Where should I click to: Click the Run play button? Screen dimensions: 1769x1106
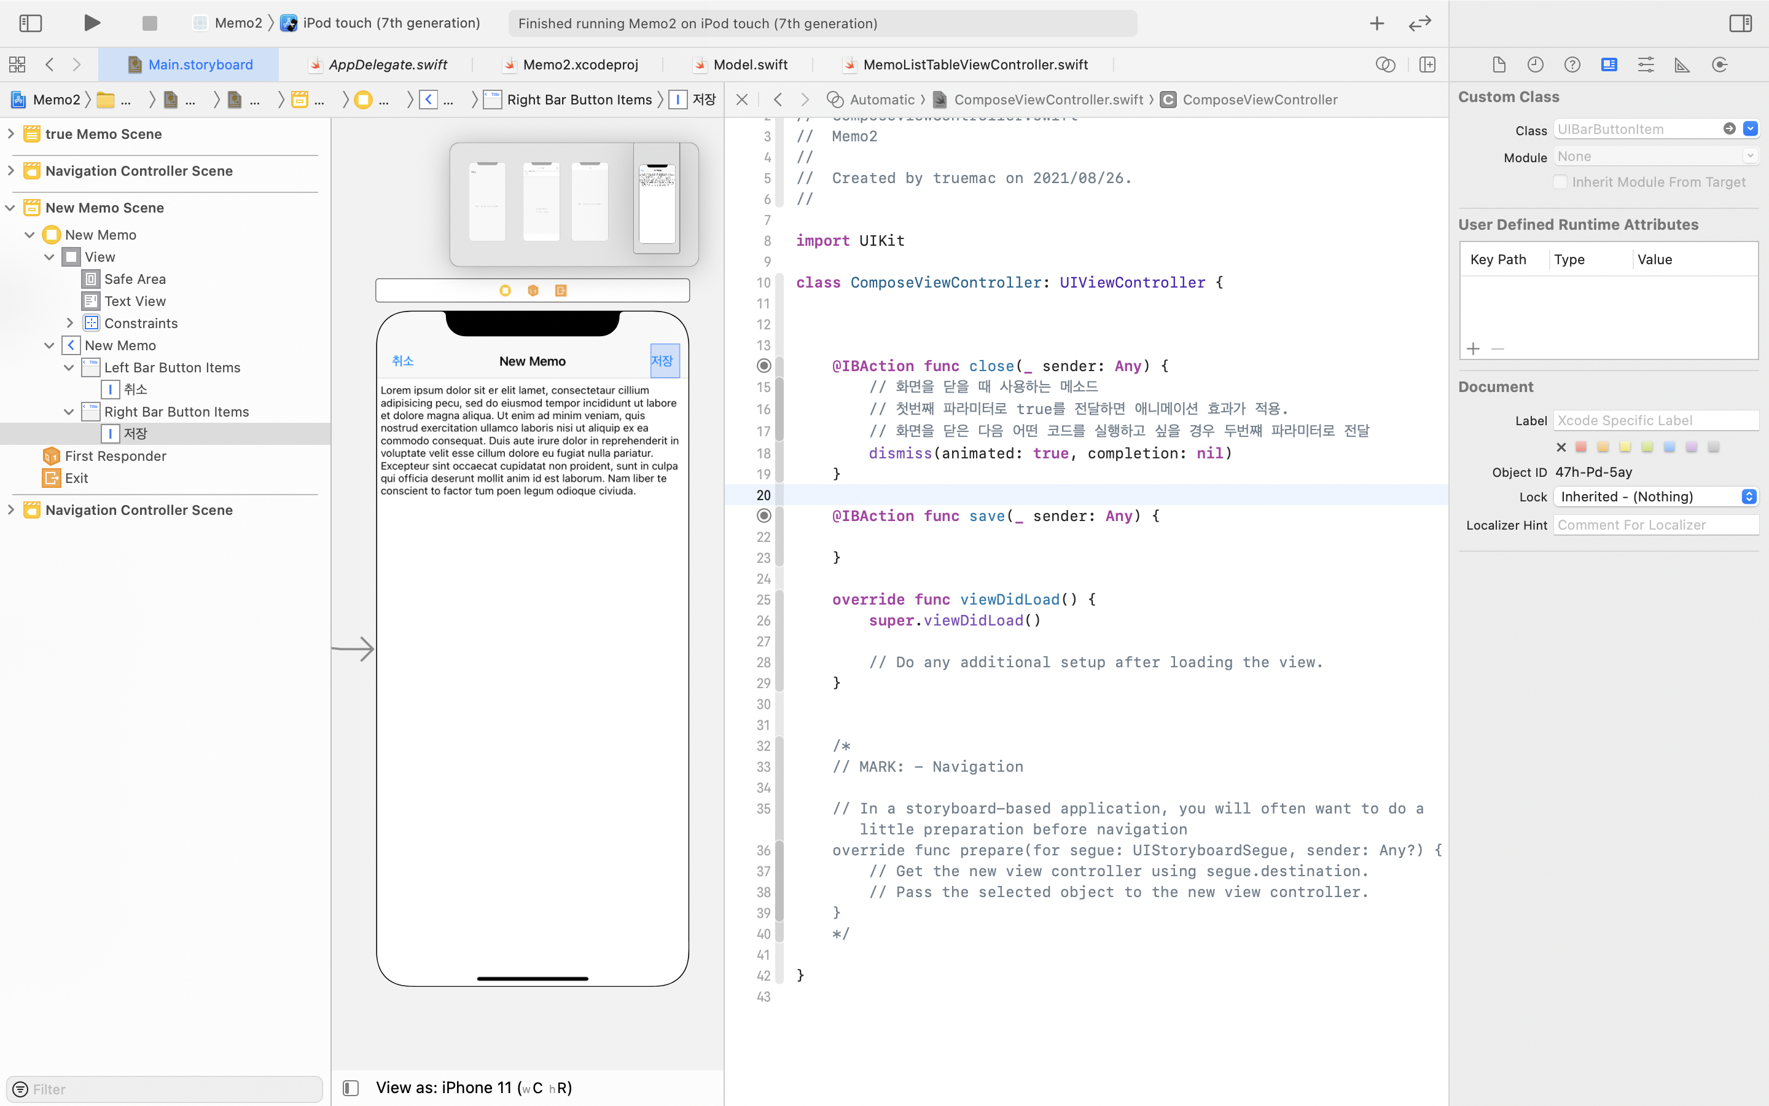(92, 23)
